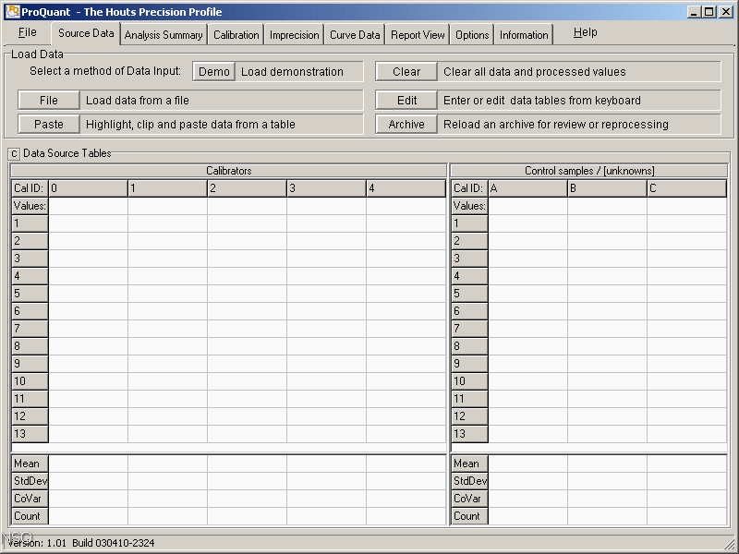
Task: Open the Help menu
Action: [585, 32]
